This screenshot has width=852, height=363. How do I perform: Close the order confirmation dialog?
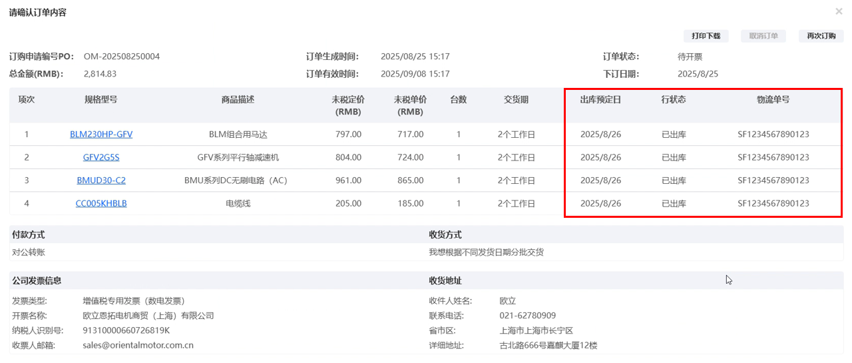pyautogui.click(x=839, y=11)
